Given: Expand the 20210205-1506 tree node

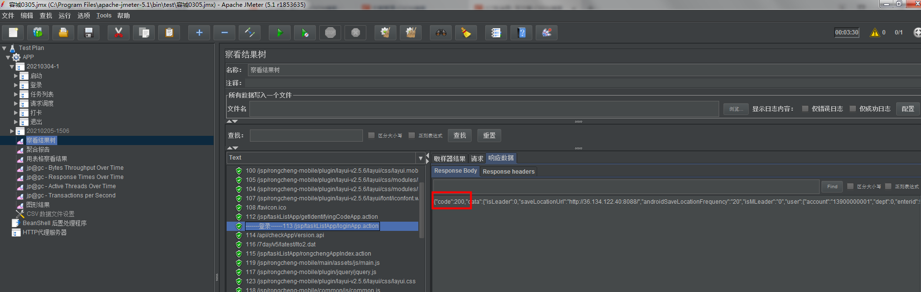Looking at the screenshot, I should click(x=12, y=131).
